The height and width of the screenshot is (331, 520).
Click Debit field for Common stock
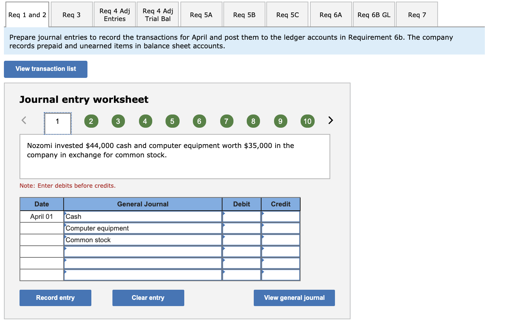pyautogui.click(x=242, y=240)
